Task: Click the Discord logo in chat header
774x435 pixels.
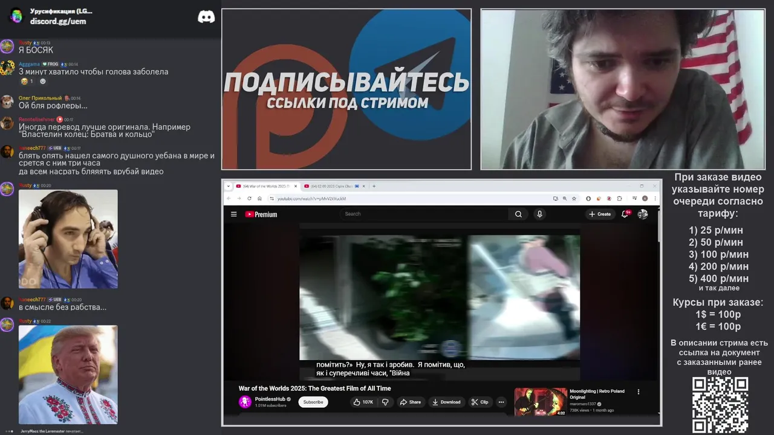Action: coord(206,16)
